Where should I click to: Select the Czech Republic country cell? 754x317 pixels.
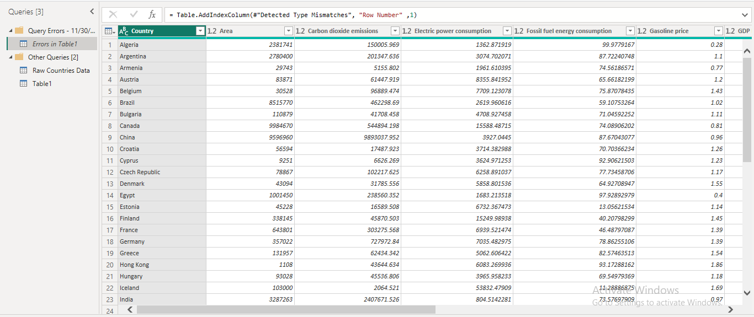162,172
